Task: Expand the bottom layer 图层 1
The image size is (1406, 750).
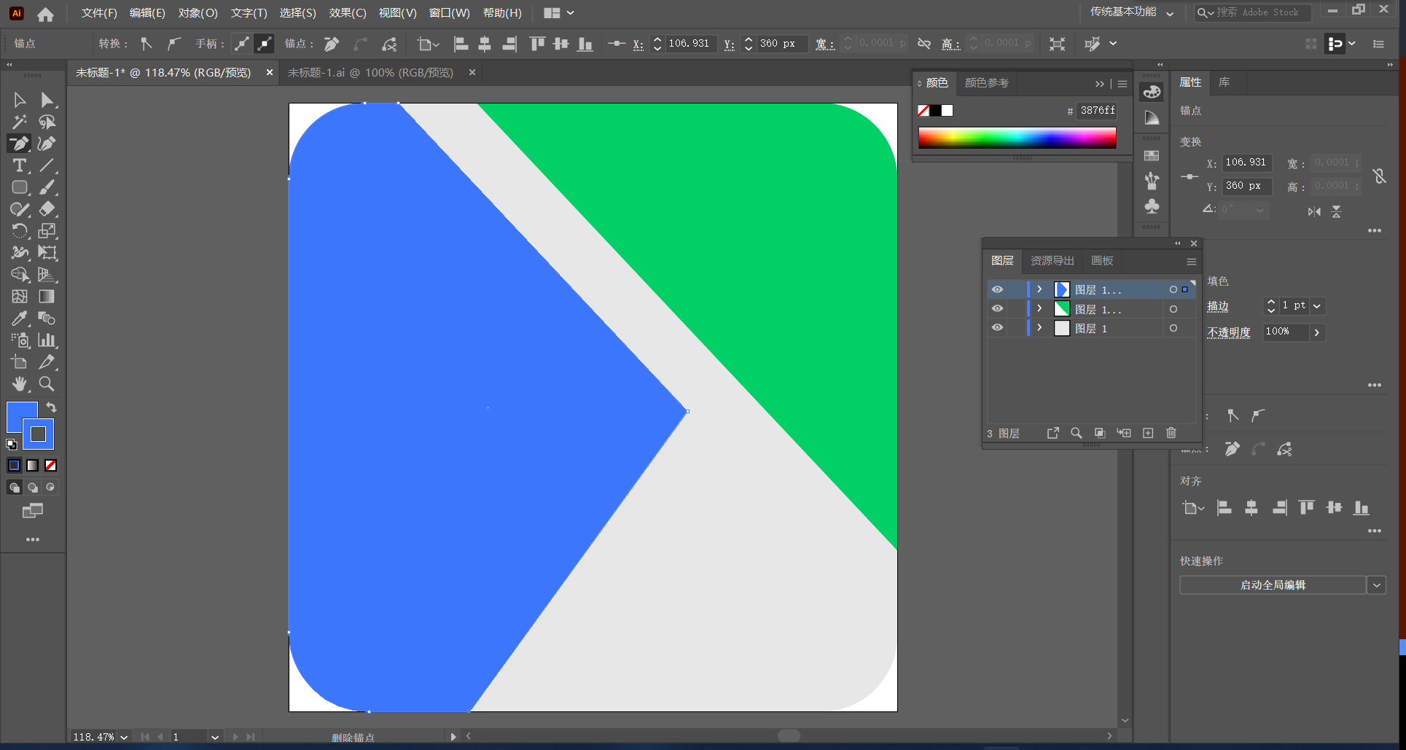Action: [1039, 327]
